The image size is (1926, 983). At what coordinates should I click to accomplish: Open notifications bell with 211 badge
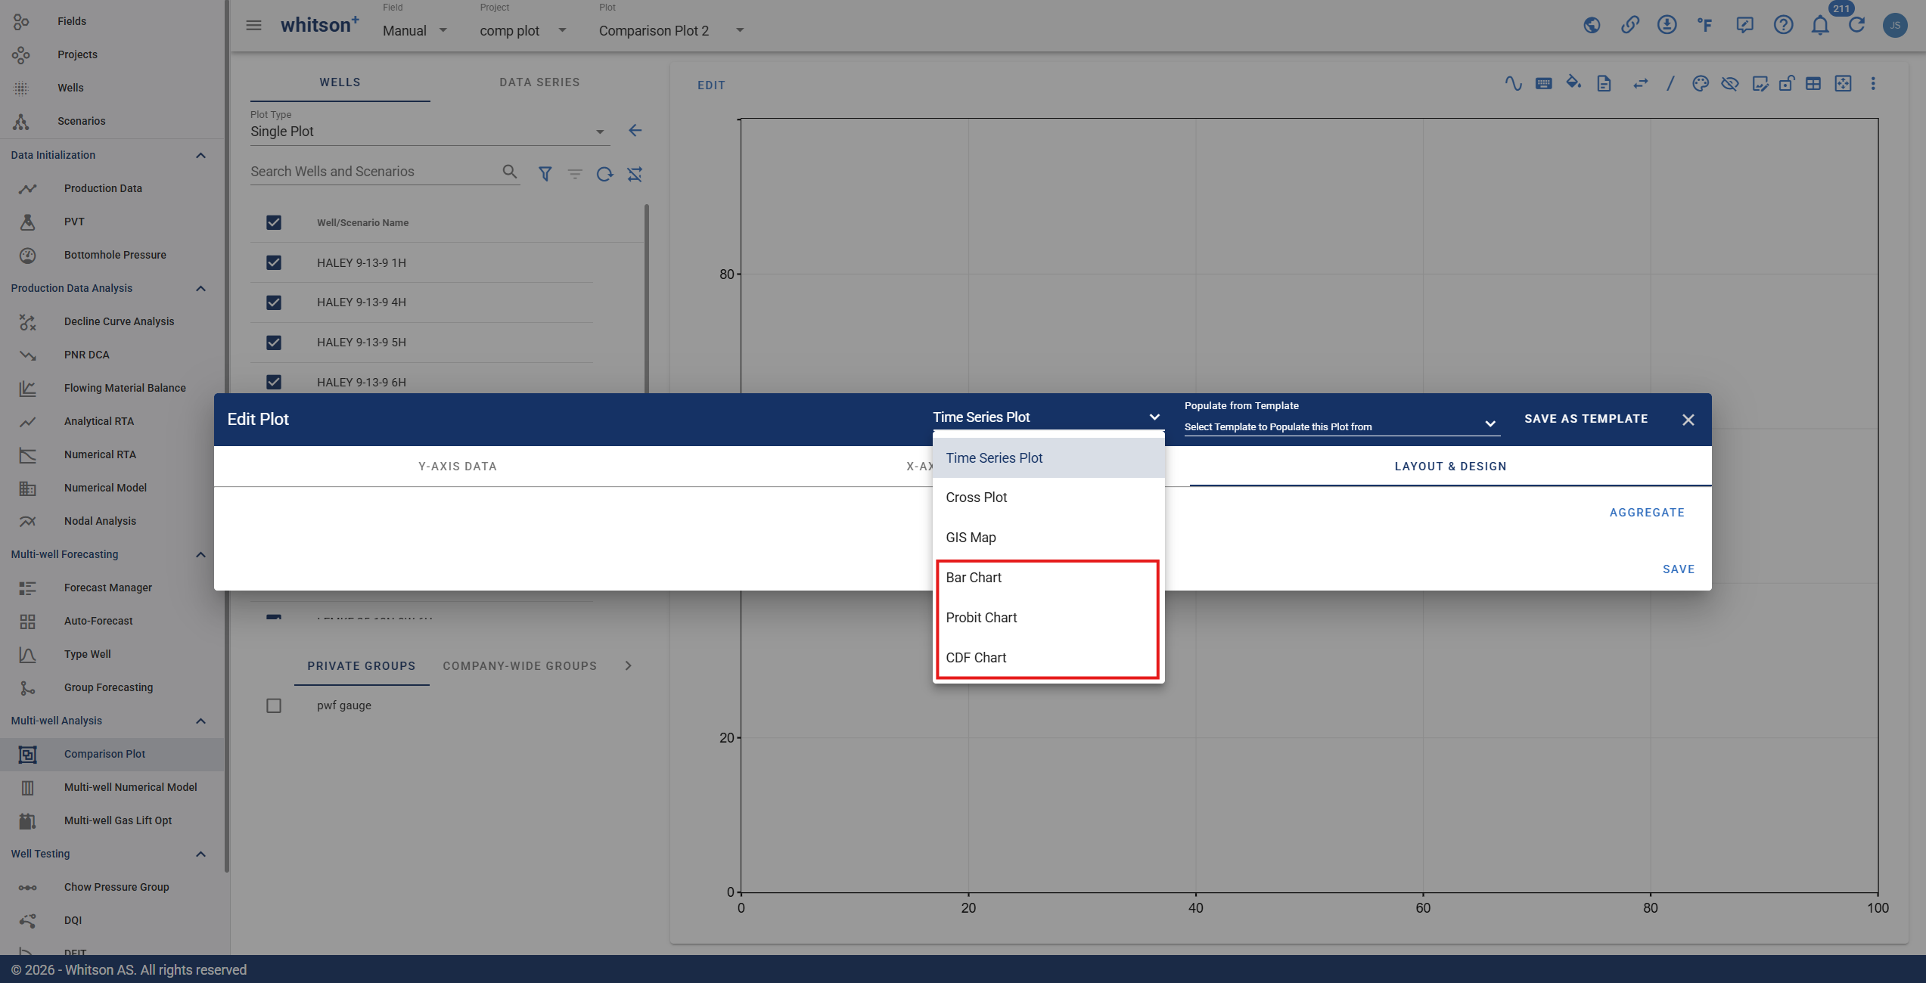(1821, 25)
